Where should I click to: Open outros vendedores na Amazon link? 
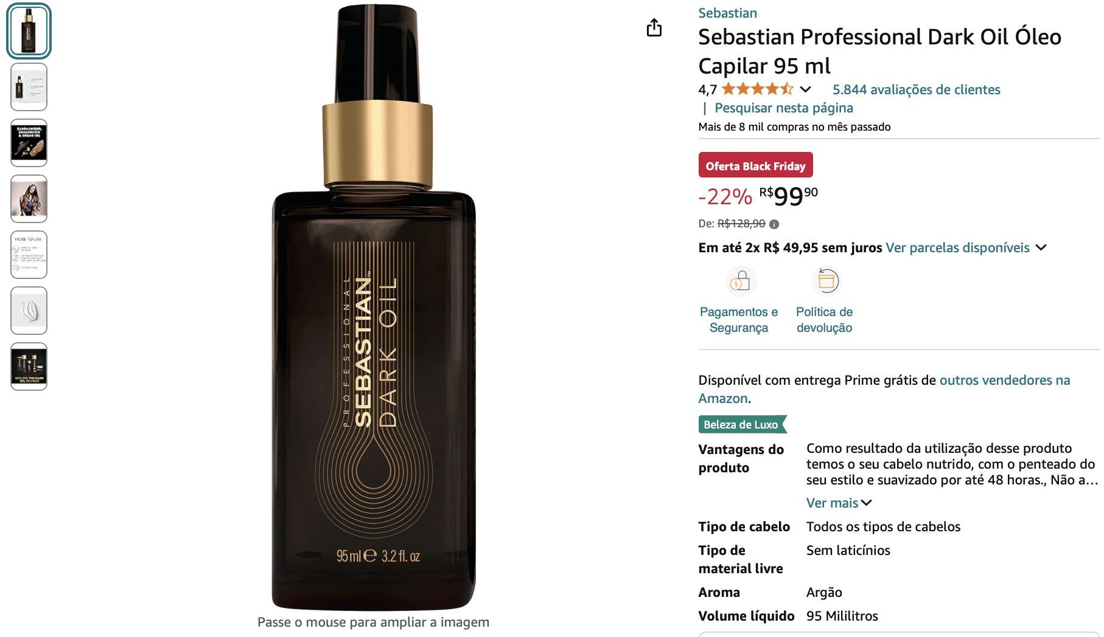click(x=884, y=389)
